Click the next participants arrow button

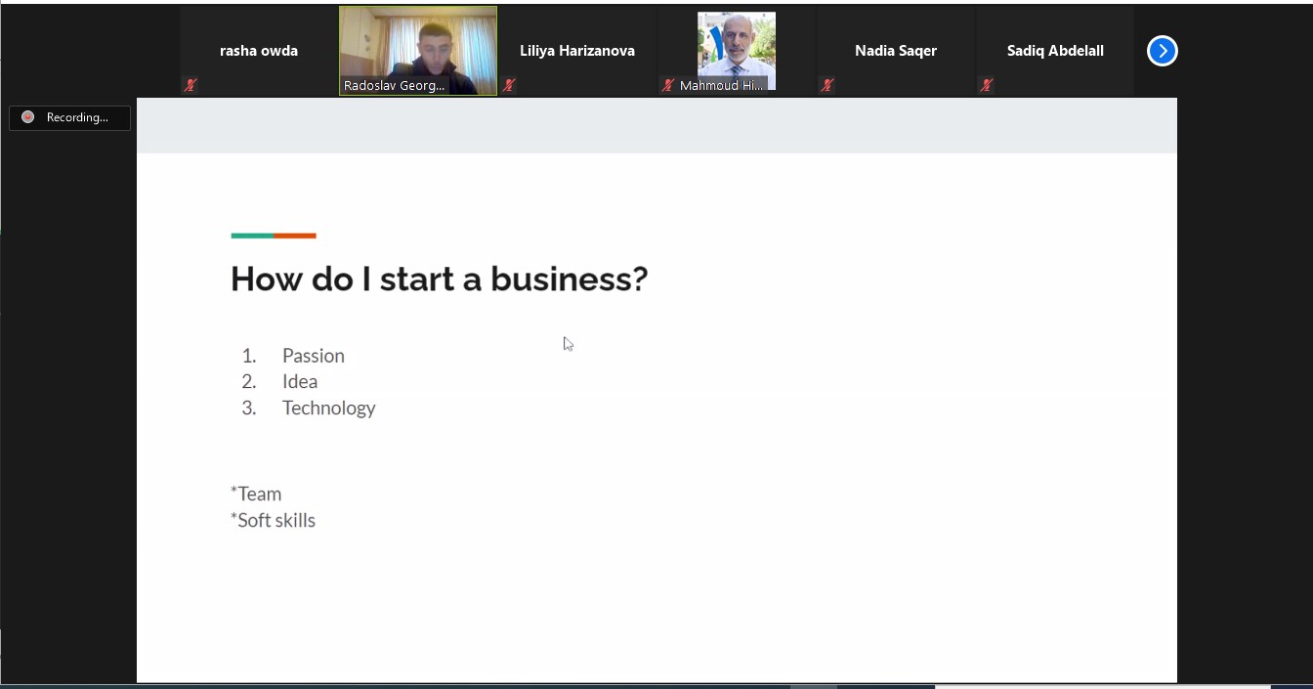pos(1162,51)
